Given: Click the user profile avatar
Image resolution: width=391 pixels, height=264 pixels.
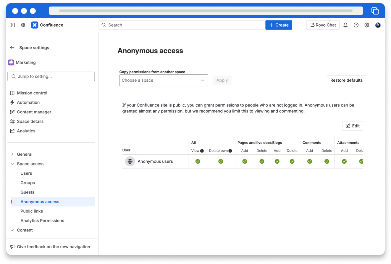Looking at the screenshot, I should point(378,25).
